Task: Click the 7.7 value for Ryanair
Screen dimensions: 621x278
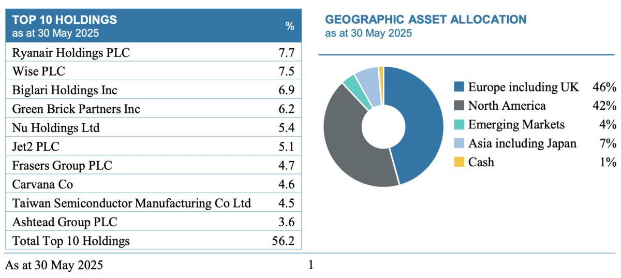Action: [x=286, y=52]
